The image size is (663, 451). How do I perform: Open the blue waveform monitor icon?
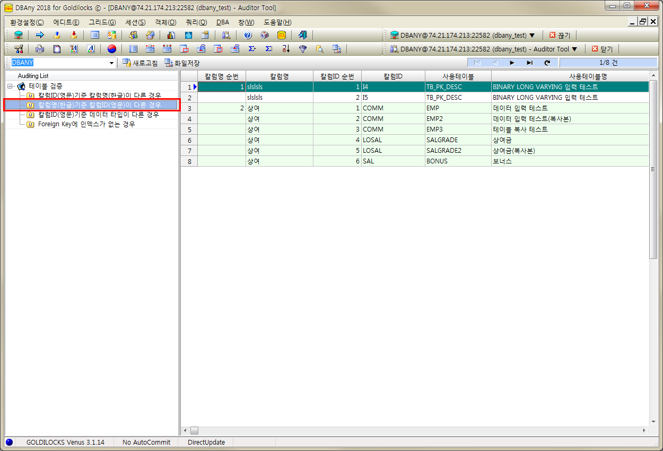(x=188, y=35)
